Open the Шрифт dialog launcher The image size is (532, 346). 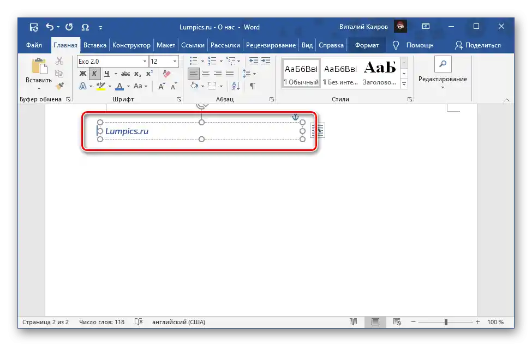click(x=179, y=99)
